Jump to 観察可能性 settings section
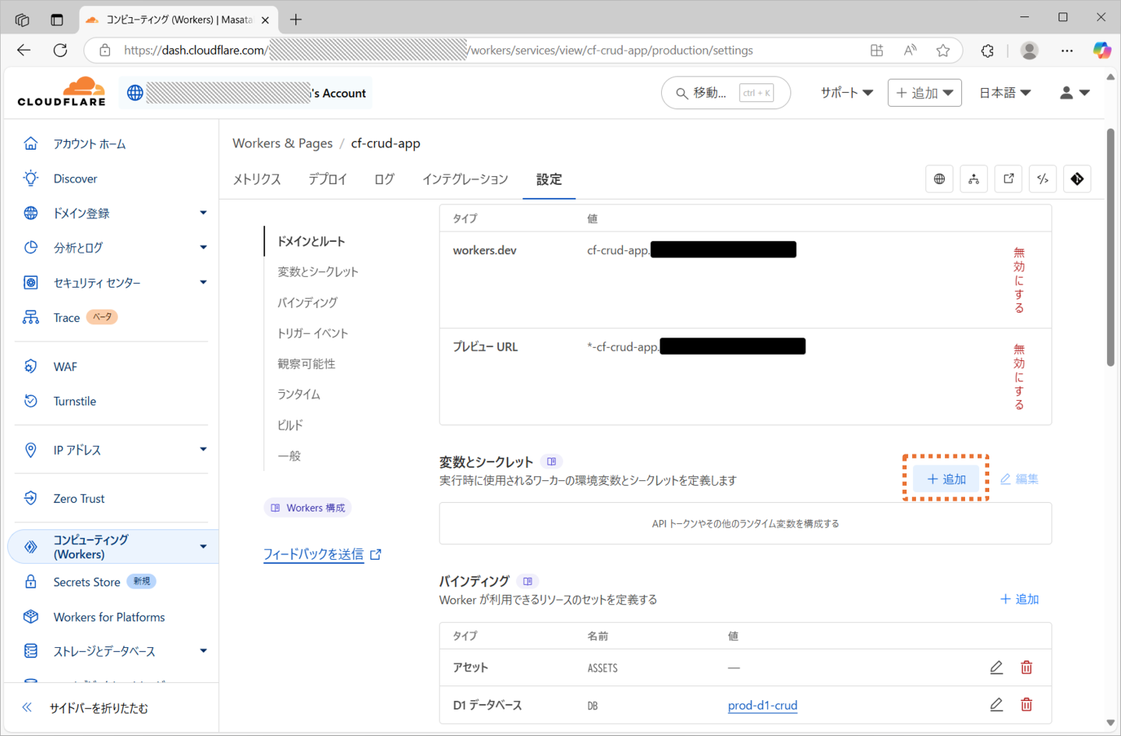The height and width of the screenshot is (736, 1121). pyautogui.click(x=306, y=364)
